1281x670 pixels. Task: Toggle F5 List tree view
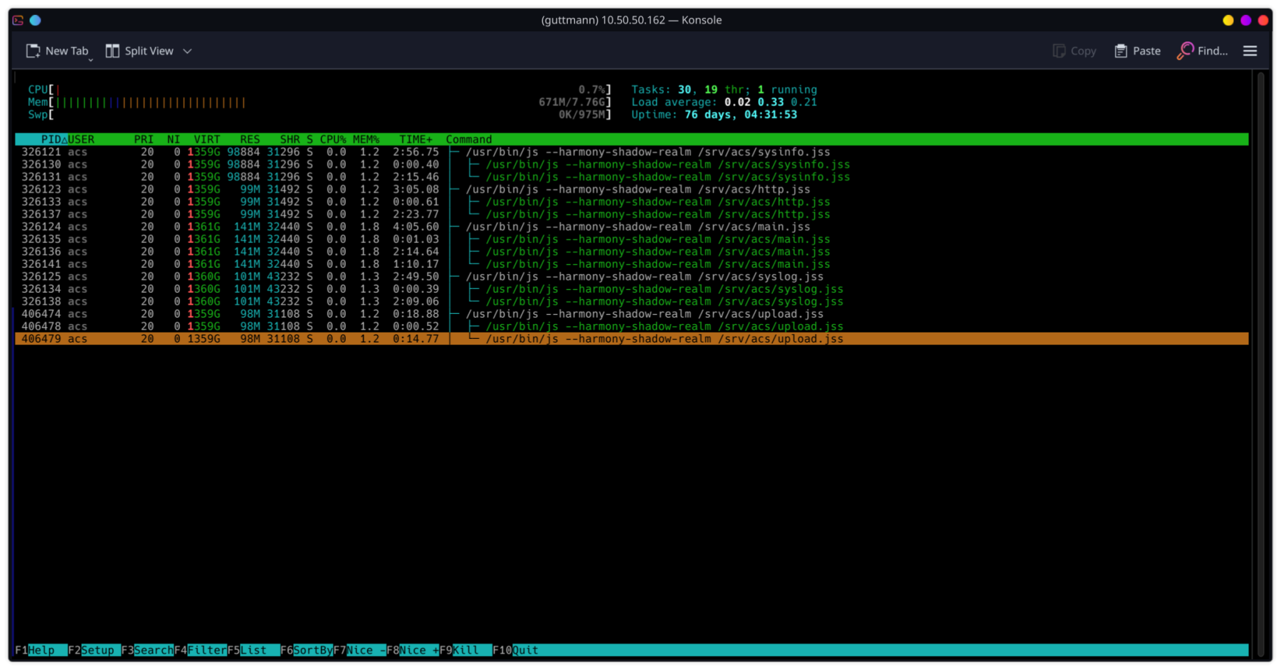[x=253, y=650]
